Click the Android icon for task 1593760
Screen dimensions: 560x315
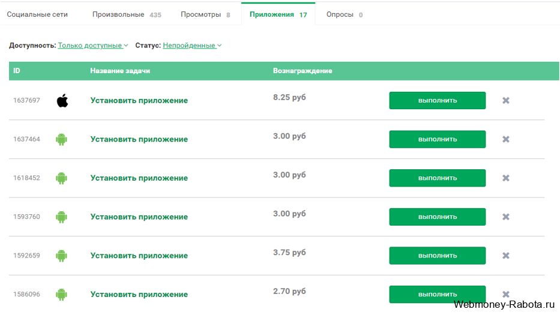[x=61, y=217]
